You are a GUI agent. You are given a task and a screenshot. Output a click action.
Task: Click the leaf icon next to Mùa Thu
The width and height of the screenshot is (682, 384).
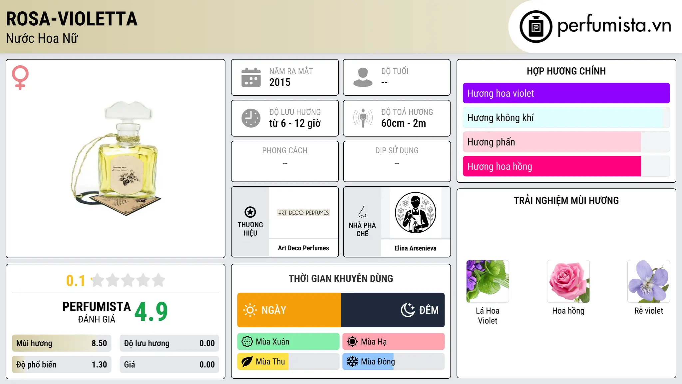[247, 362]
